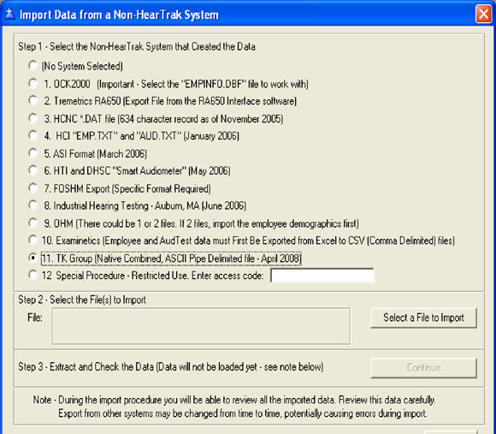The width and height of the screenshot is (496, 434).
Task: Click the Select a File to Import button
Action: coord(423,318)
